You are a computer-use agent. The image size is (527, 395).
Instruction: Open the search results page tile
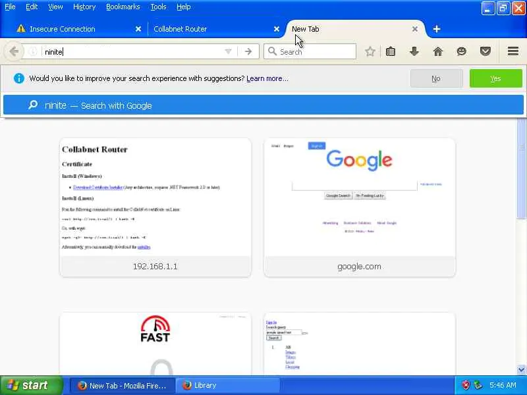pyautogui.click(x=359, y=344)
